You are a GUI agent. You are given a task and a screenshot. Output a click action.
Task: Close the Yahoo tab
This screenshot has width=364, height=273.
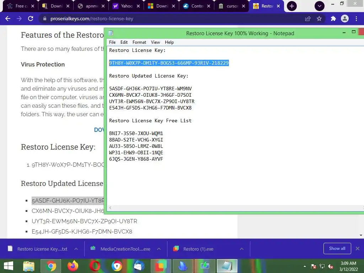(138, 6)
